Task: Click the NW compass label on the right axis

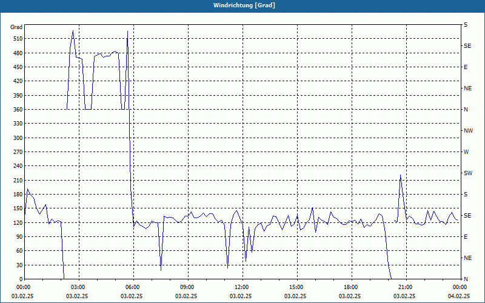Action: (468, 131)
